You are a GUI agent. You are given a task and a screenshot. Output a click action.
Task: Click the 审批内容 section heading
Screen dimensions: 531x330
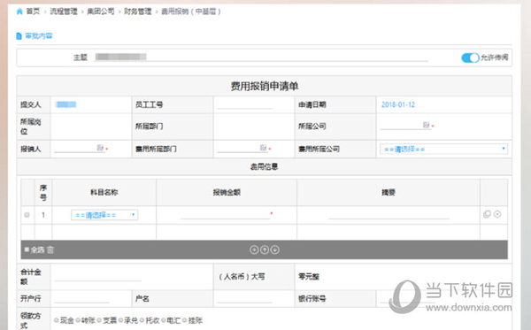tap(39, 36)
